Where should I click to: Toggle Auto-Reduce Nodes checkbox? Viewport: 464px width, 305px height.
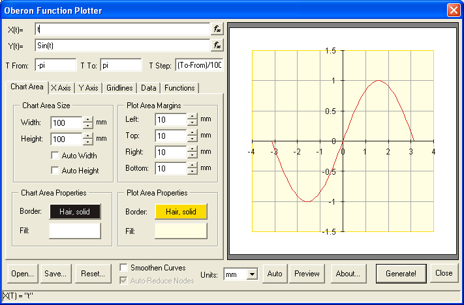(x=124, y=280)
